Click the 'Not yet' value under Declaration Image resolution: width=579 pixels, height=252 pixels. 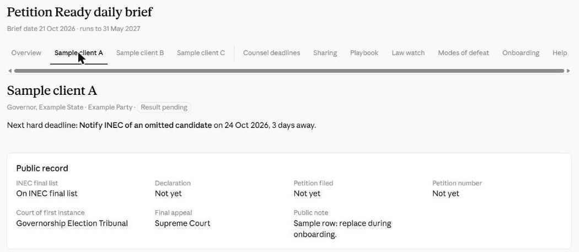pyautogui.click(x=168, y=194)
